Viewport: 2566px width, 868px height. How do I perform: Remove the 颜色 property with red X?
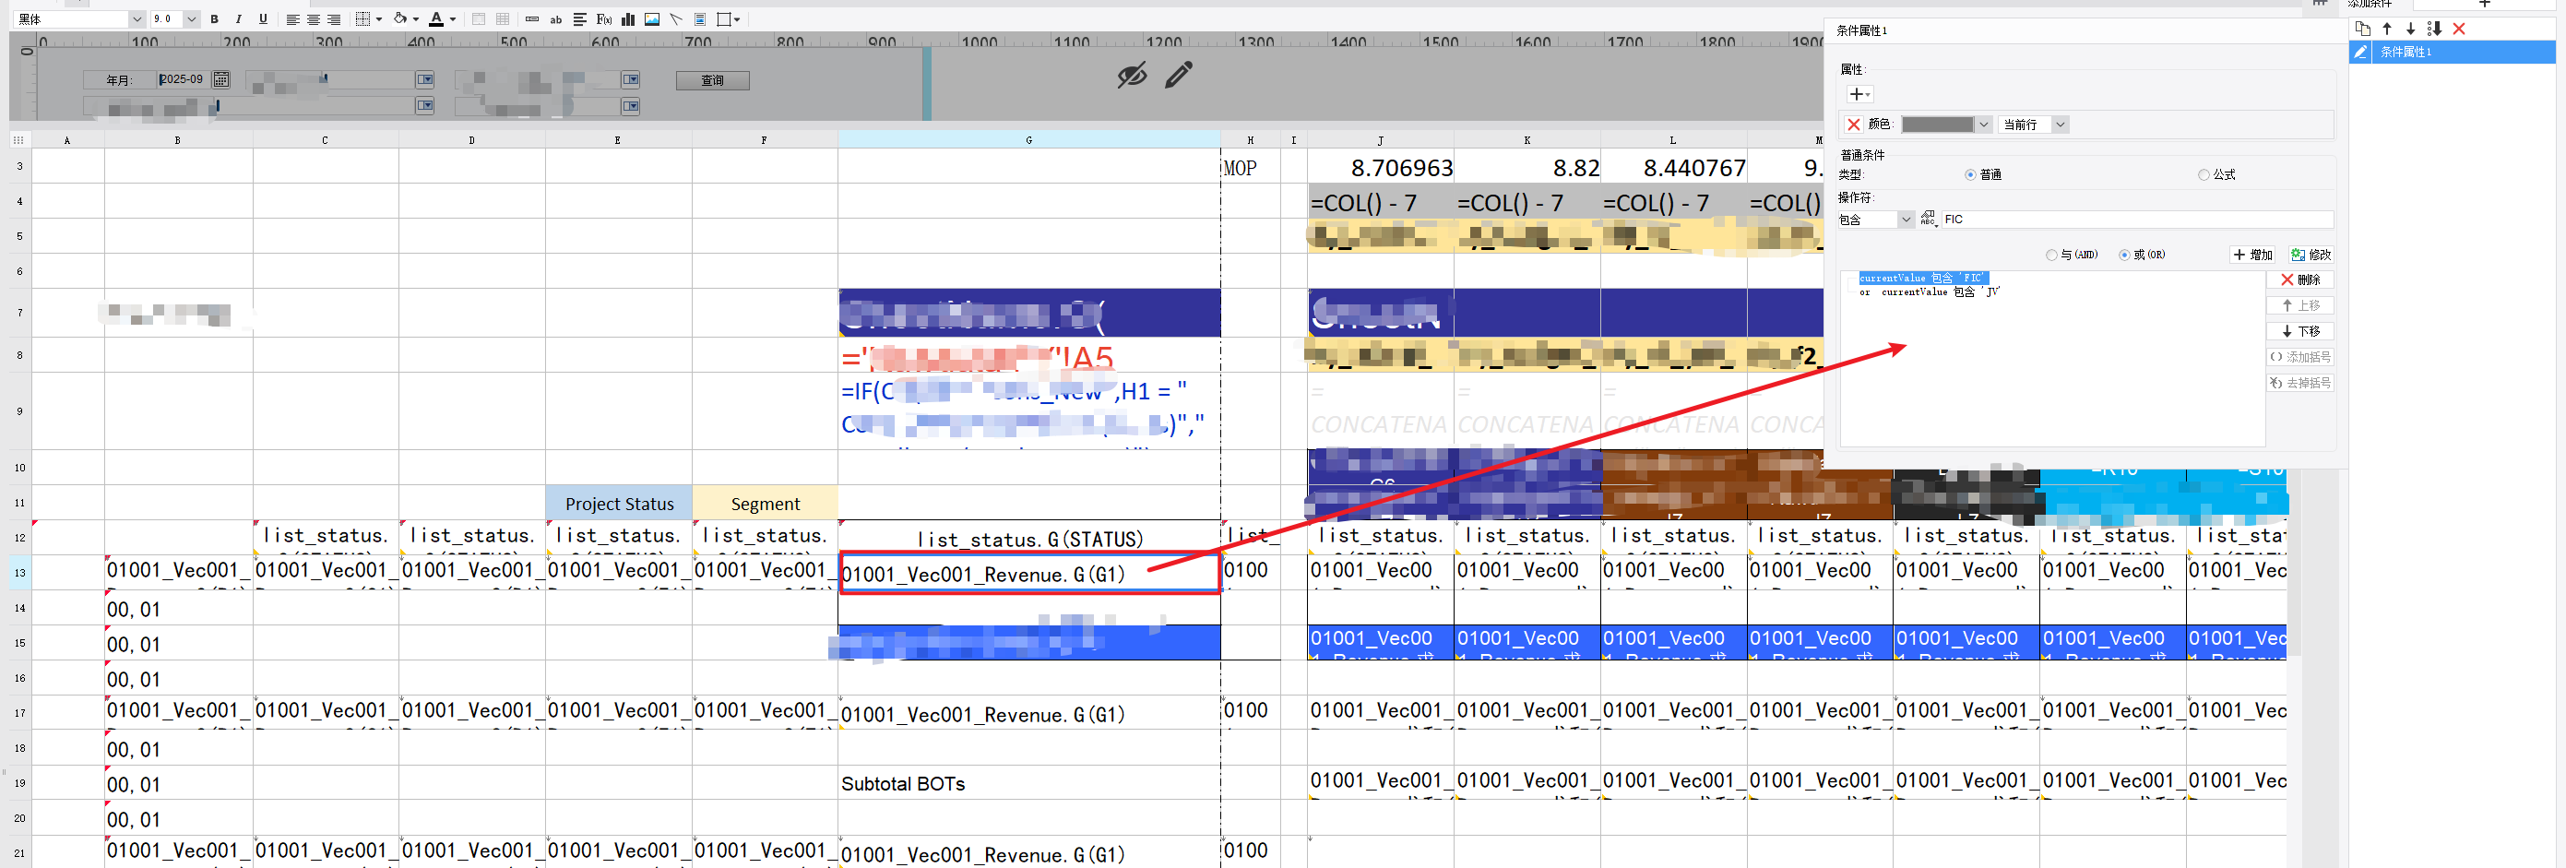(x=1853, y=125)
